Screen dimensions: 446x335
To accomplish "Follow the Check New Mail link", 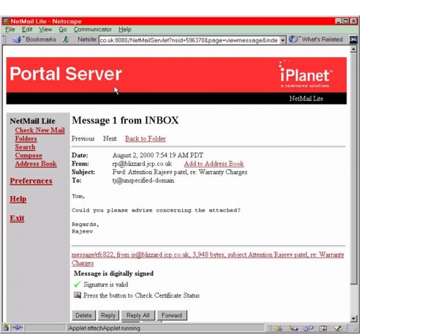I will (x=39, y=130).
